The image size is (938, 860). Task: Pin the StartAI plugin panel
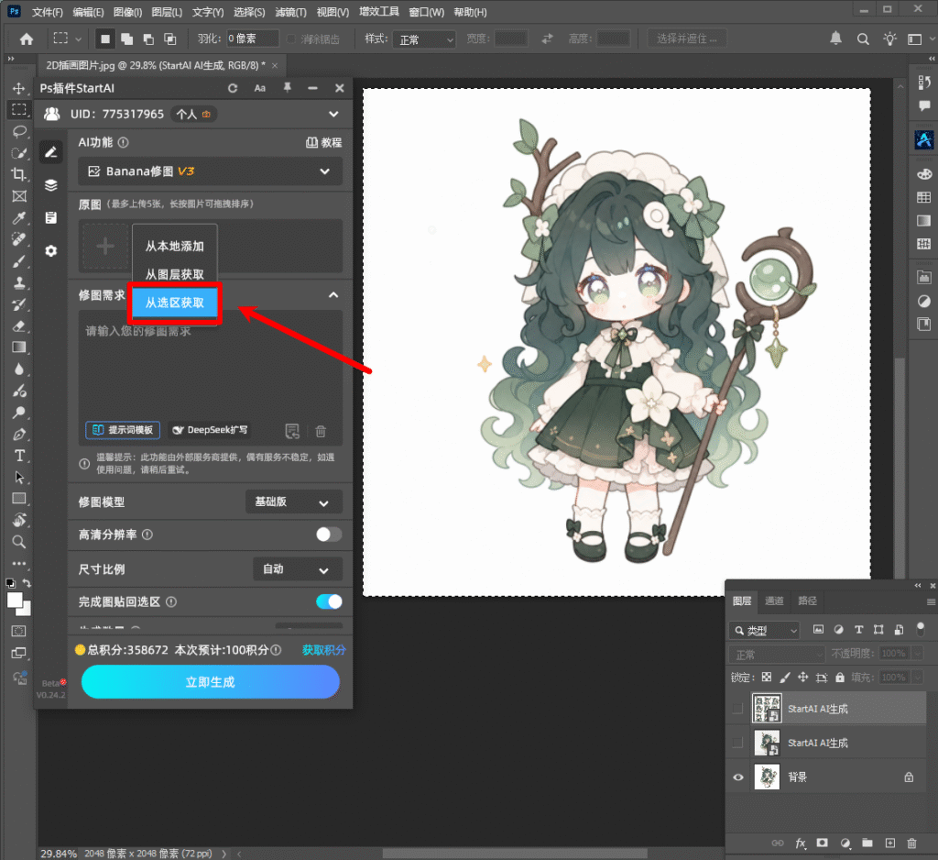[x=287, y=88]
